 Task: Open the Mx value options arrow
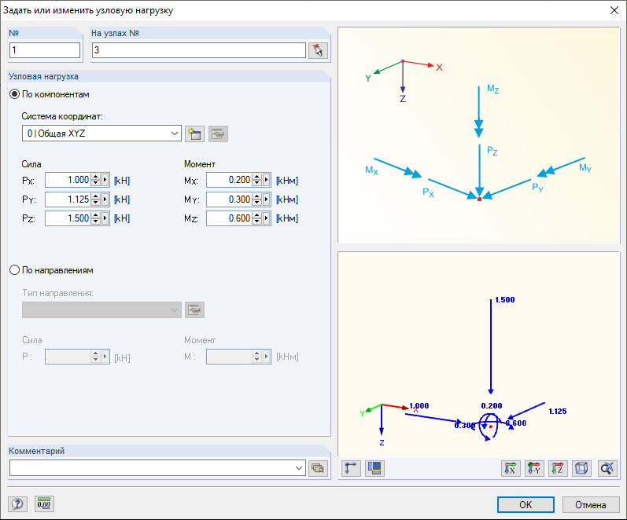(x=267, y=180)
